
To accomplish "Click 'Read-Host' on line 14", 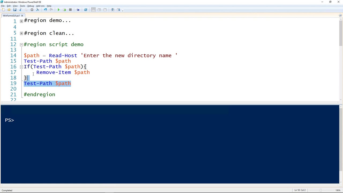I will point(63,55).
